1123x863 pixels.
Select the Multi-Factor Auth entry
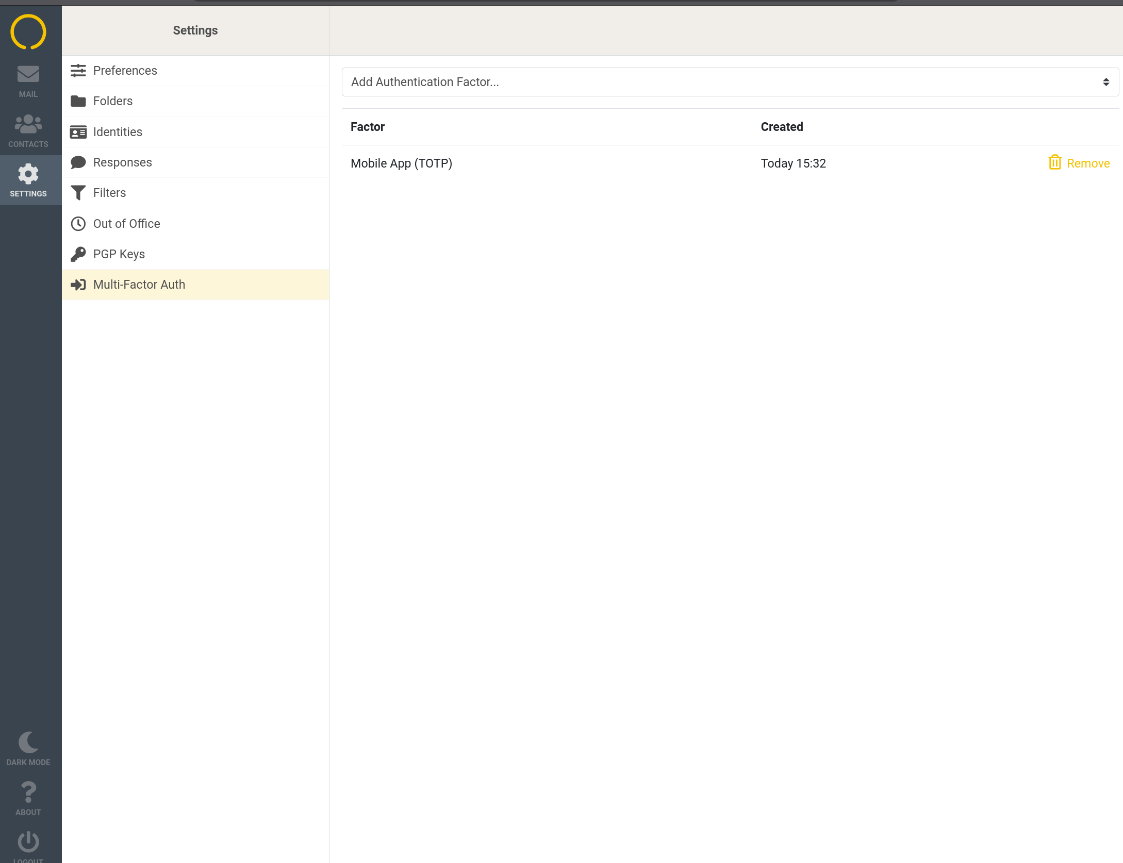click(139, 285)
